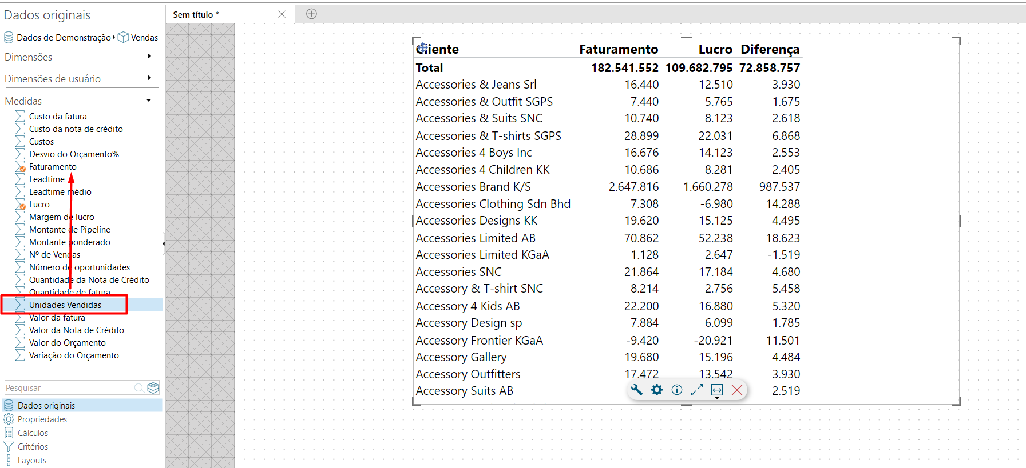This screenshot has width=1026, height=468.
Task: Expand the Dimensões de usuário section
Action: (x=149, y=78)
